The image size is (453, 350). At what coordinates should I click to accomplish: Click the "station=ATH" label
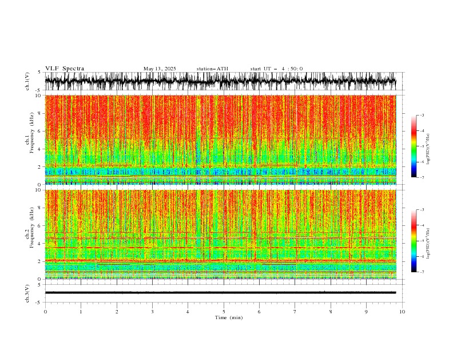click(x=212, y=69)
